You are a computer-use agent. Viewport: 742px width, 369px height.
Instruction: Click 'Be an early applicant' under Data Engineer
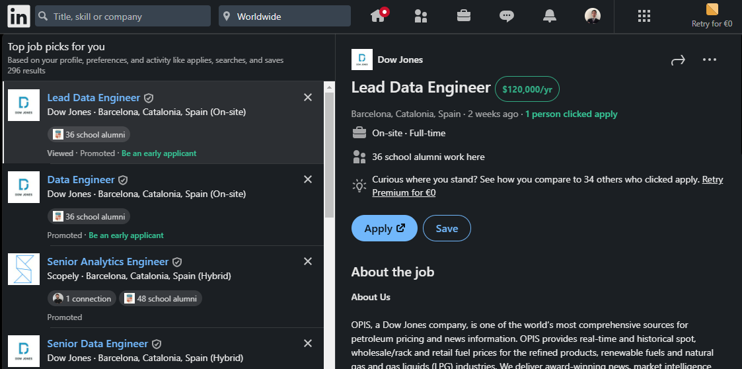click(x=126, y=235)
